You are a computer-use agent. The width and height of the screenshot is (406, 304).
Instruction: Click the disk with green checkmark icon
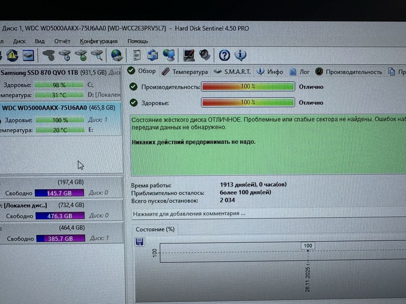click(81, 55)
